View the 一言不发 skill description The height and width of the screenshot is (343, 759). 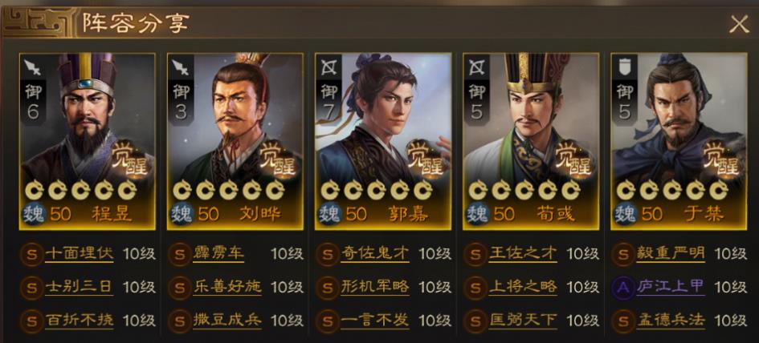pyautogui.click(x=375, y=321)
